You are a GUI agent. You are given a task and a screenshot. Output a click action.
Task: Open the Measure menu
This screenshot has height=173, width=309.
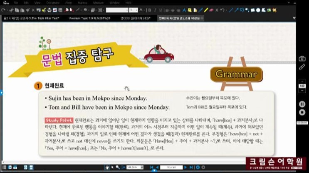point(98,3)
